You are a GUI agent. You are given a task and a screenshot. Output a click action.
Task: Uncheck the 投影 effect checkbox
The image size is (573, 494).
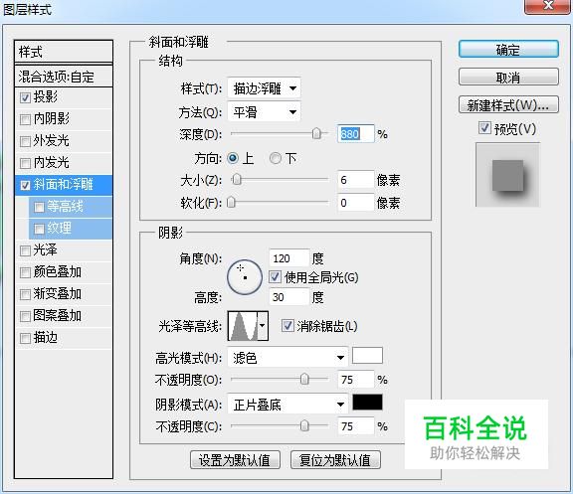[x=25, y=97]
